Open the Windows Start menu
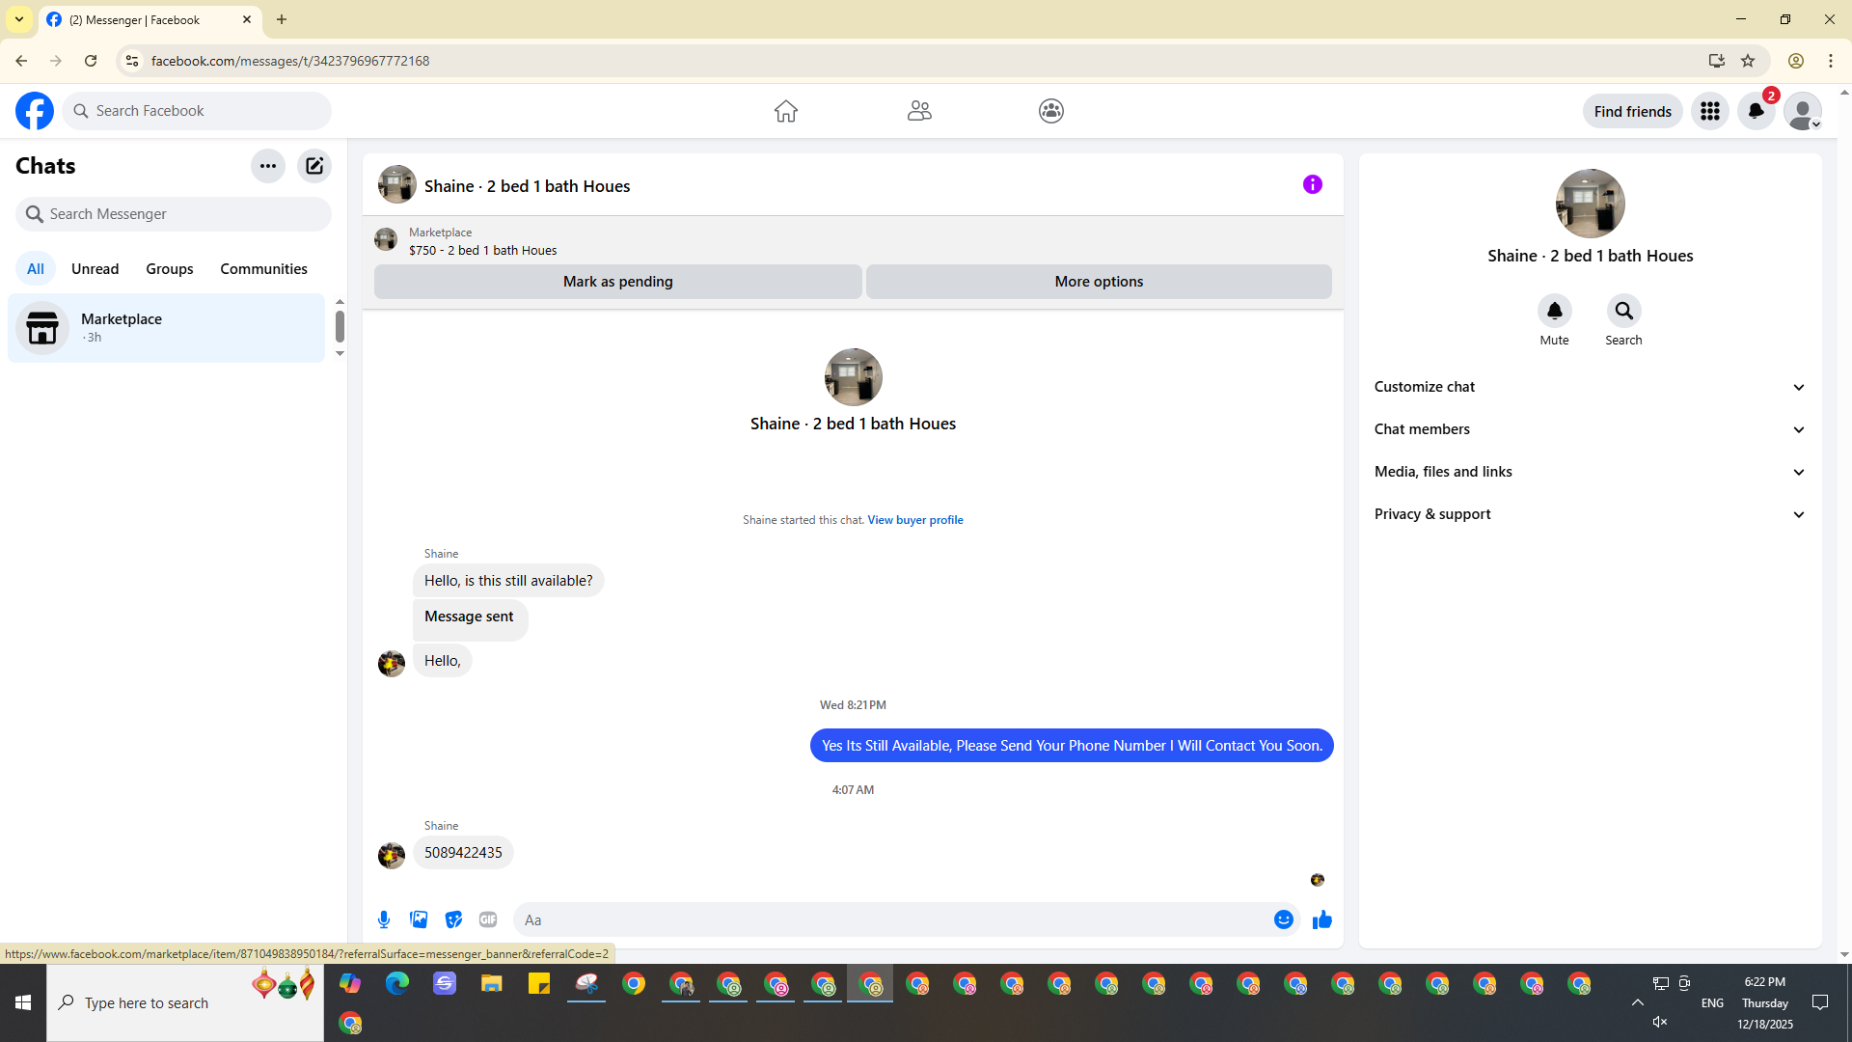 pyautogui.click(x=23, y=1002)
